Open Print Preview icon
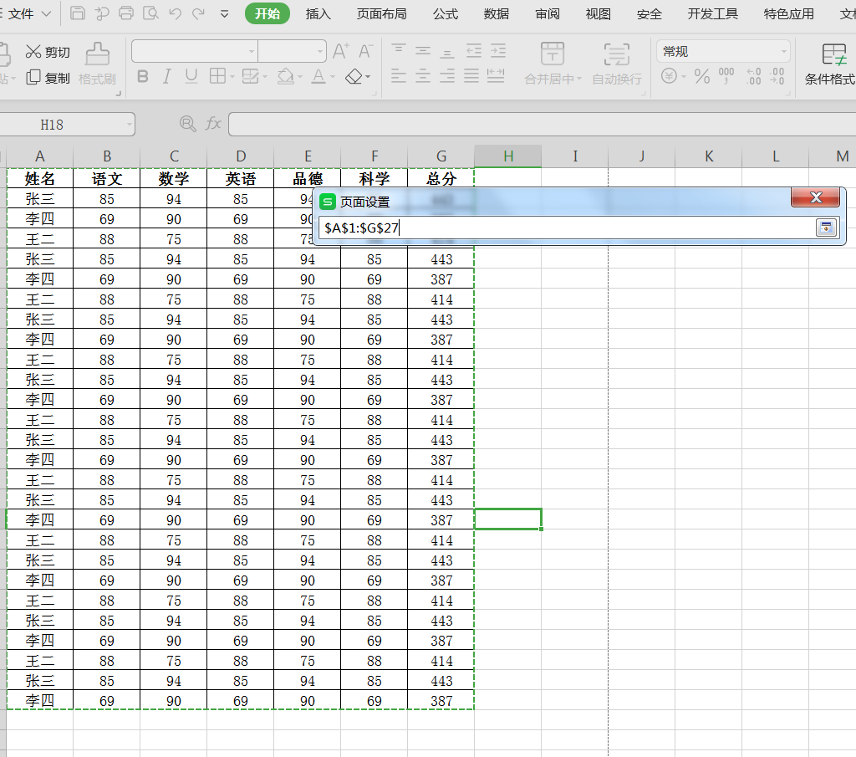The width and height of the screenshot is (856, 757). pyautogui.click(x=150, y=13)
